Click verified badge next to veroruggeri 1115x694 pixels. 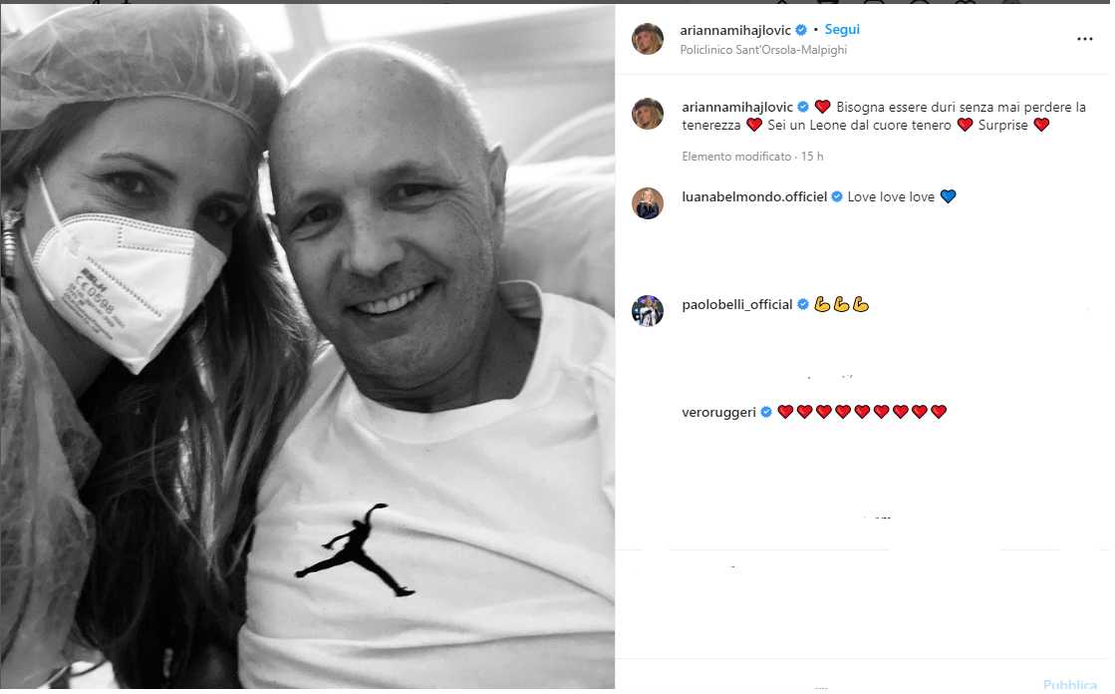coord(766,412)
